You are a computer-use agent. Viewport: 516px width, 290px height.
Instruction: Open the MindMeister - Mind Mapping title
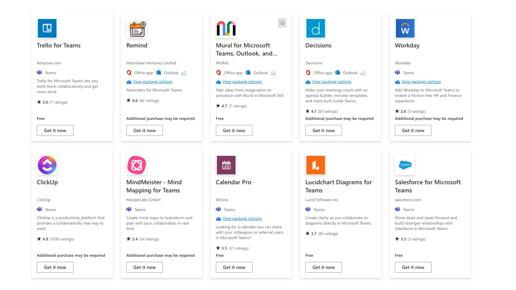pyautogui.click(x=154, y=186)
